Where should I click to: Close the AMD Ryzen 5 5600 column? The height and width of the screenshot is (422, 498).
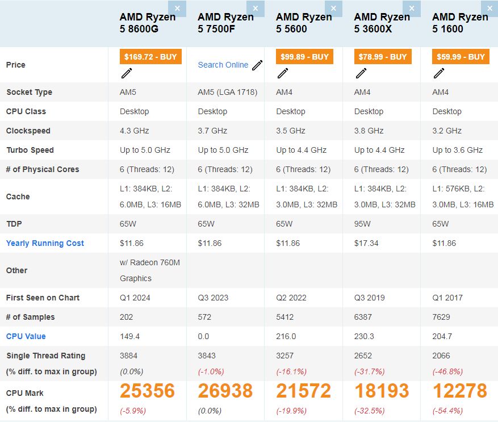pyautogui.click(x=333, y=9)
